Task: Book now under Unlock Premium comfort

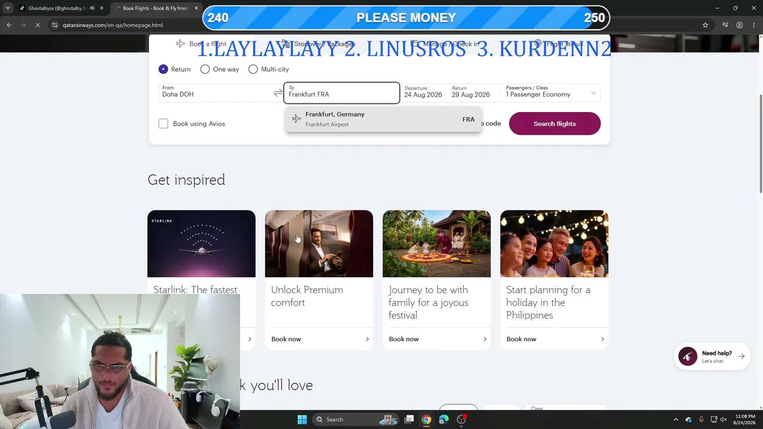Action: pos(320,339)
